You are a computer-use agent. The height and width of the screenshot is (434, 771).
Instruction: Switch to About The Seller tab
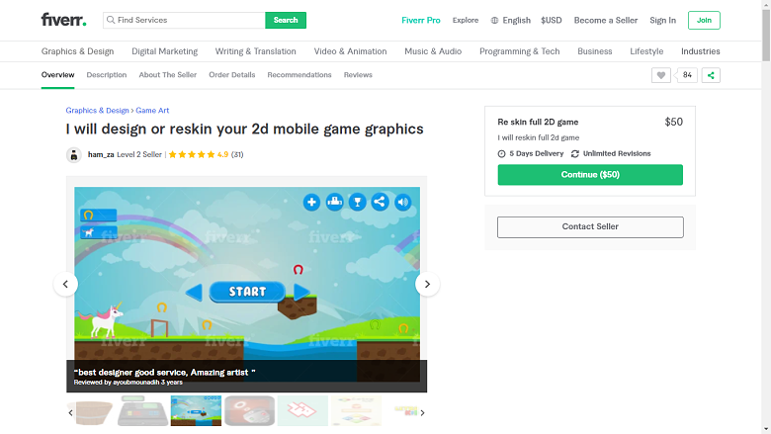click(x=168, y=75)
